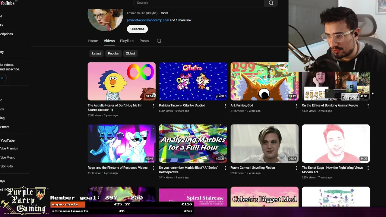Expand channel description with ...more
Viewport: 386px width, 217px height.
coord(163,13)
